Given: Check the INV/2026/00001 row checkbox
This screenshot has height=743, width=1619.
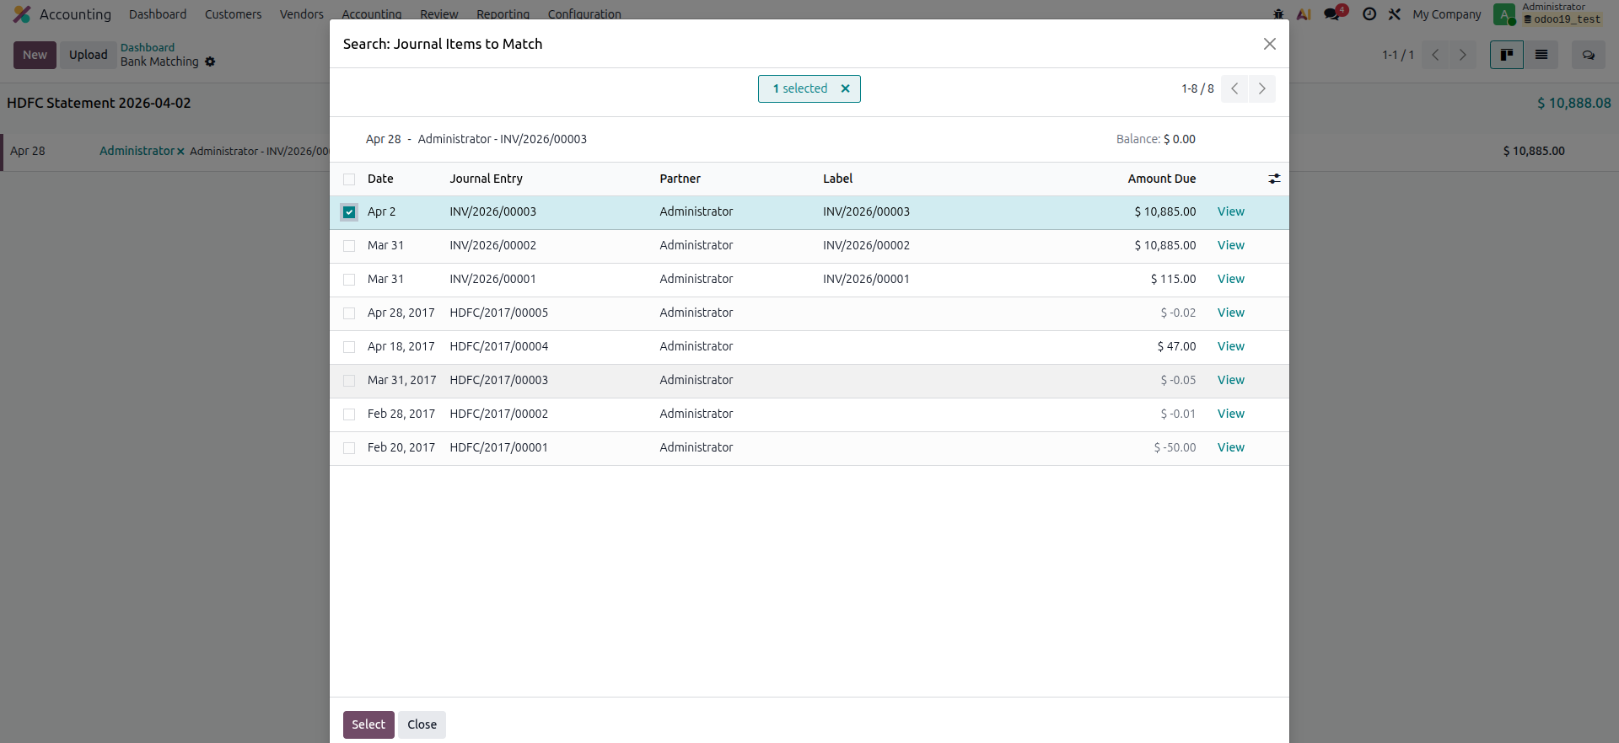Looking at the screenshot, I should click(x=349, y=280).
